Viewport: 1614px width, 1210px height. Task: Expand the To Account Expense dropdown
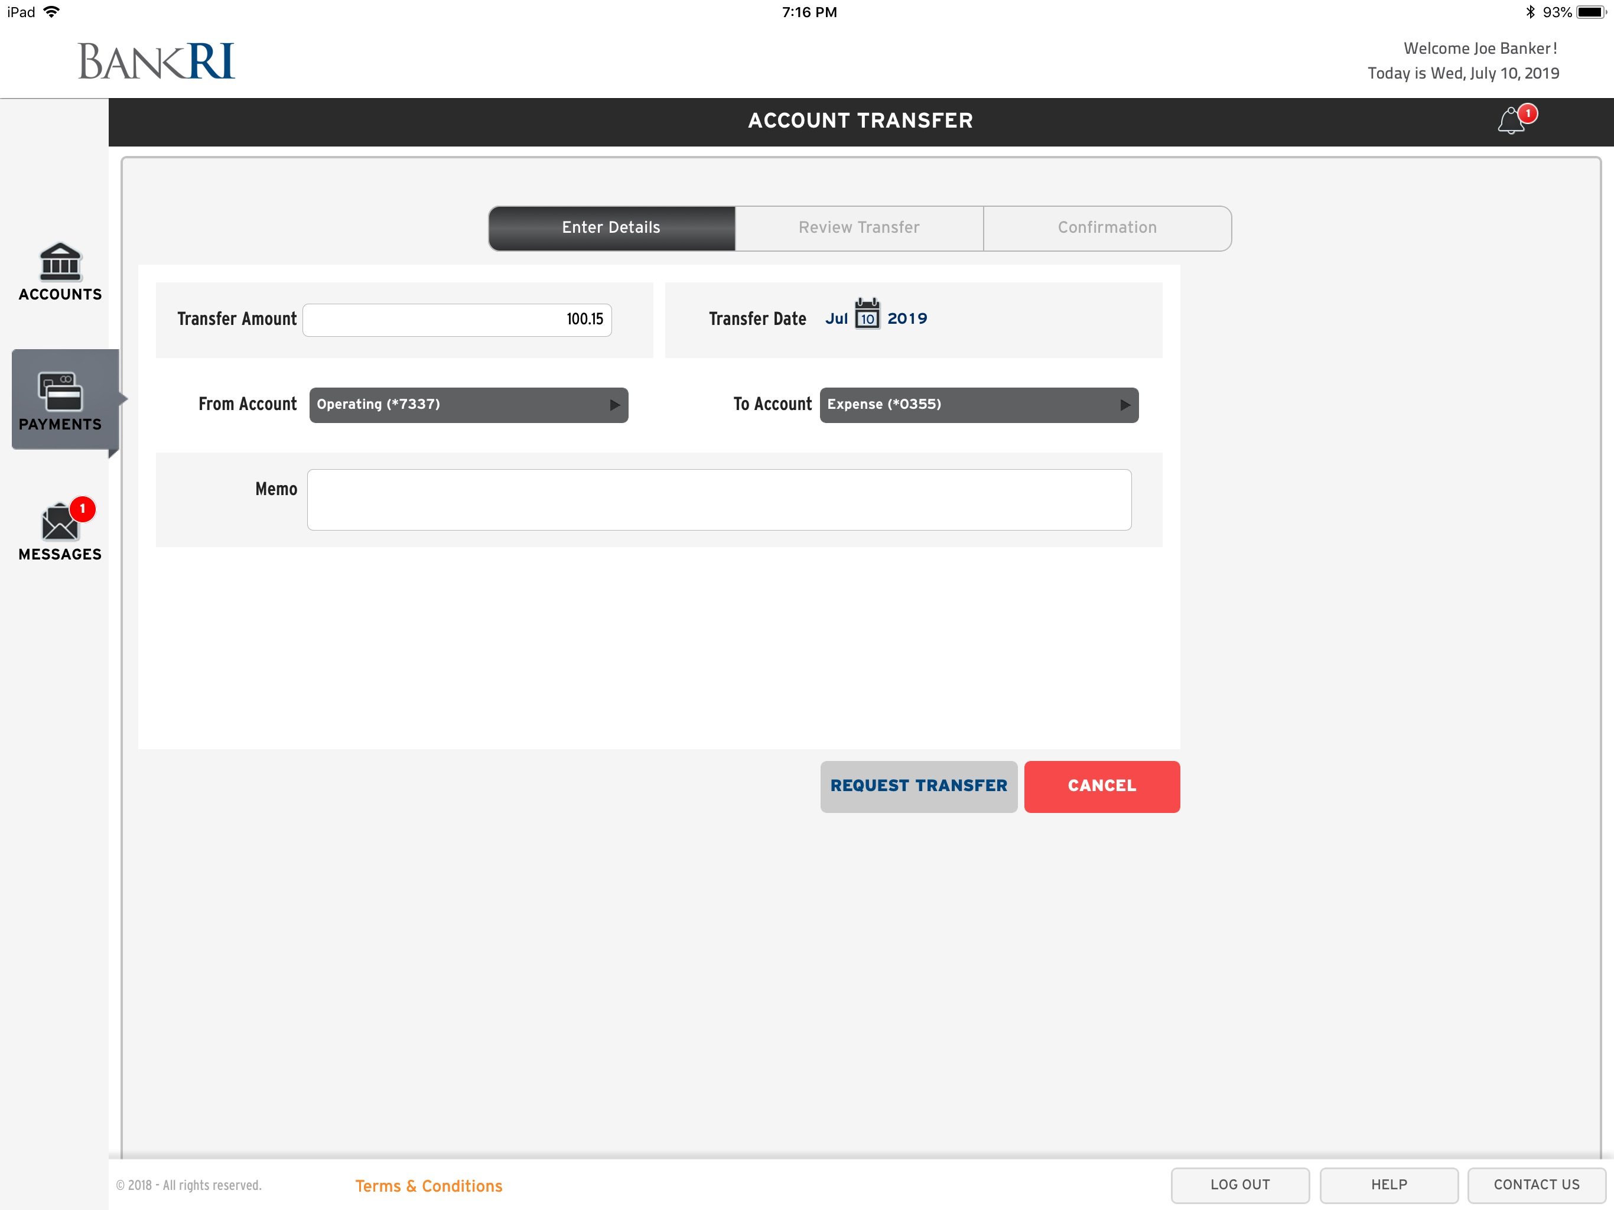[978, 405]
